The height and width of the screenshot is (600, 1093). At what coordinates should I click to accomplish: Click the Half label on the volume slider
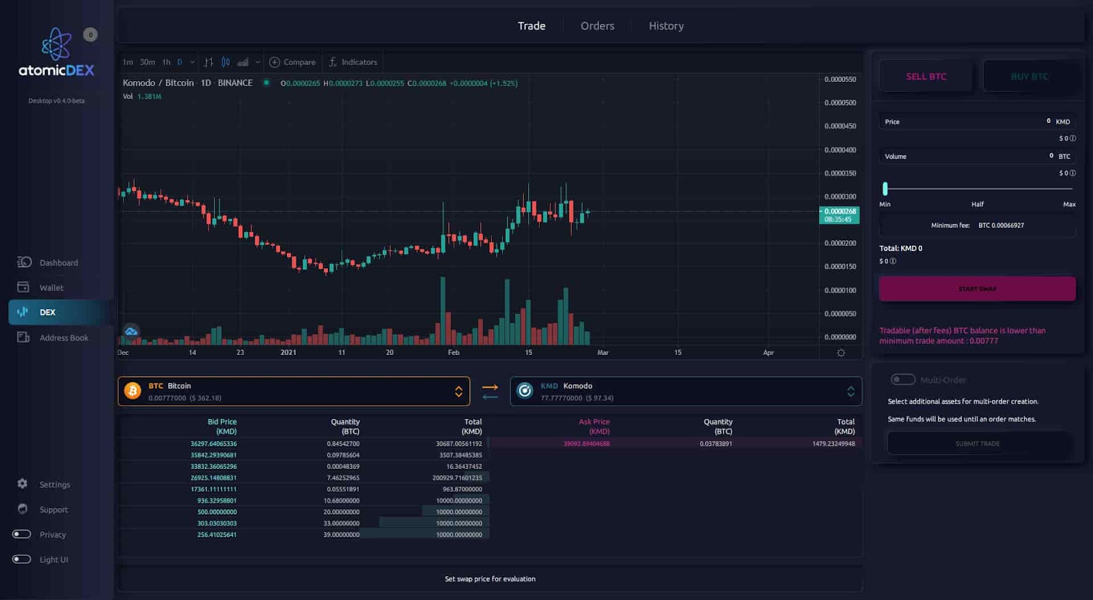pos(978,204)
